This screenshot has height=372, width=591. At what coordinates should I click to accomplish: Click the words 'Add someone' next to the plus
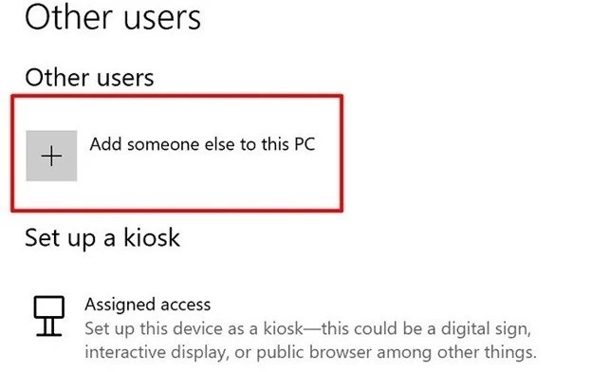(143, 144)
